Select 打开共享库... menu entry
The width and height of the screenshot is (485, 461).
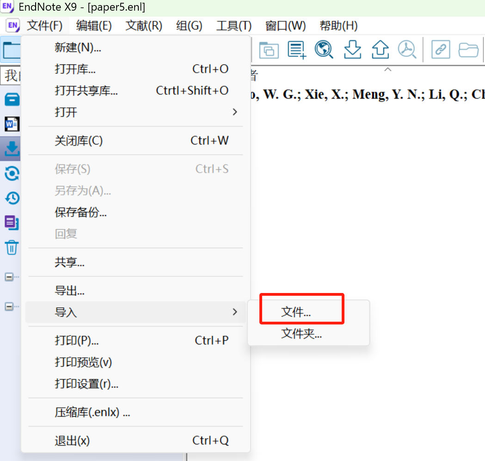point(135,91)
